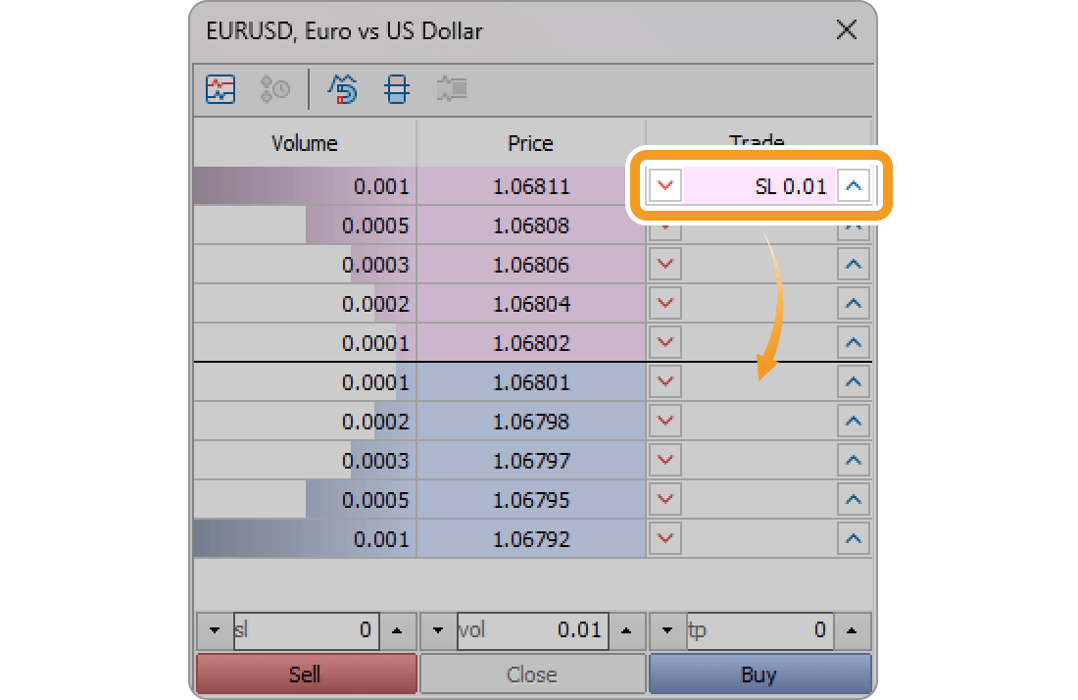This screenshot has height=700, width=1078.
Task: Open the sl field dropdown arrow
Action: (x=214, y=630)
